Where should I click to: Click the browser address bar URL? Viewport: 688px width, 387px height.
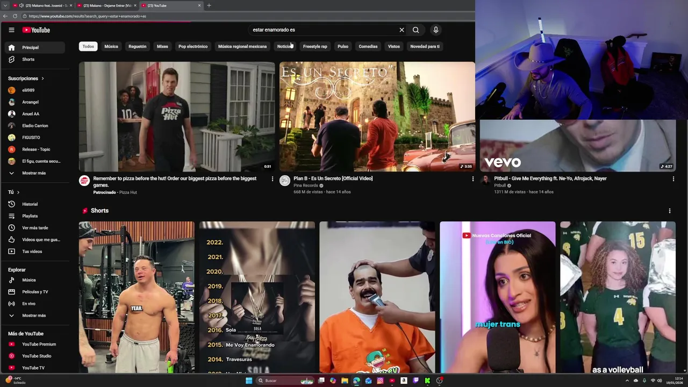(x=88, y=16)
